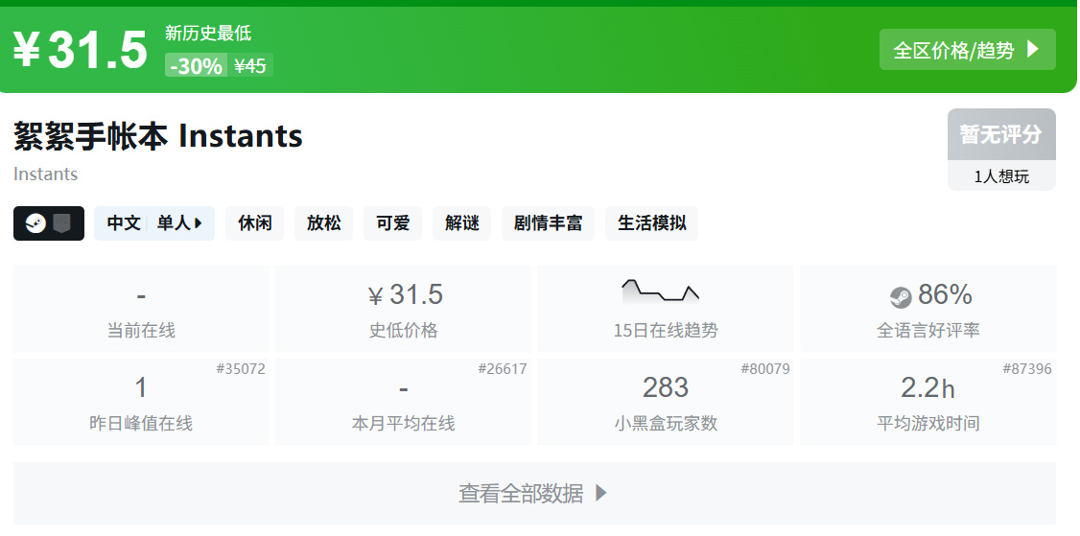Image resolution: width=1080 pixels, height=536 pixels.
Task: Open the 全区价格/趋势 price trends button
Action: pyautogui.click(x=967, y=50)
